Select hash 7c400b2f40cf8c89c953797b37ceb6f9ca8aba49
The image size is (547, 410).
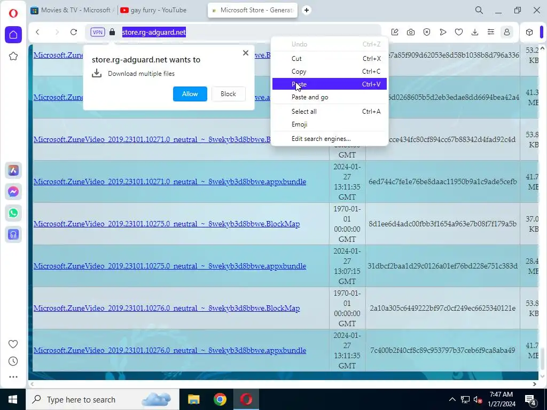(443, 350)
